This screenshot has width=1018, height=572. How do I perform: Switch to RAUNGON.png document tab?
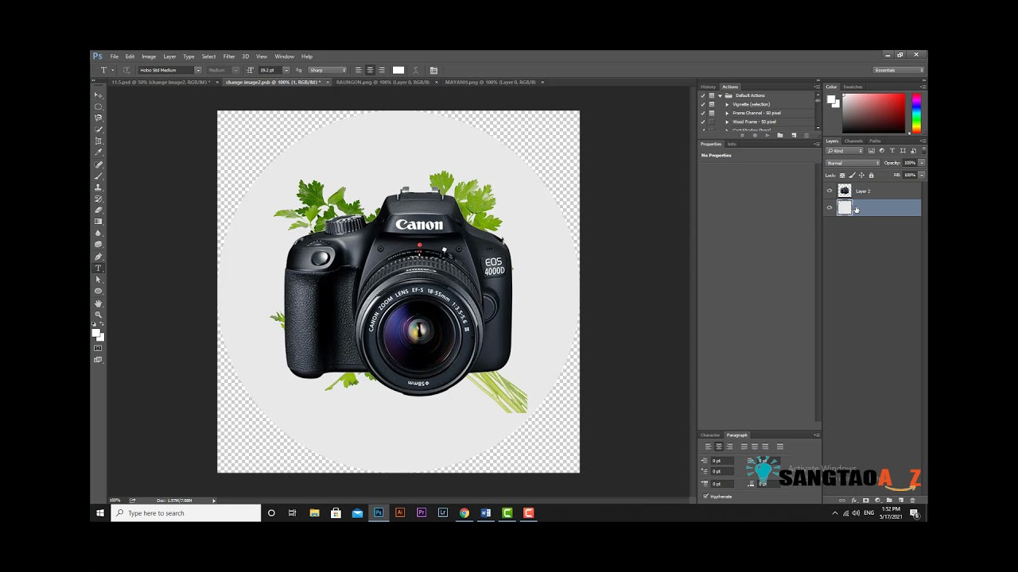click(x=383, y=82)
